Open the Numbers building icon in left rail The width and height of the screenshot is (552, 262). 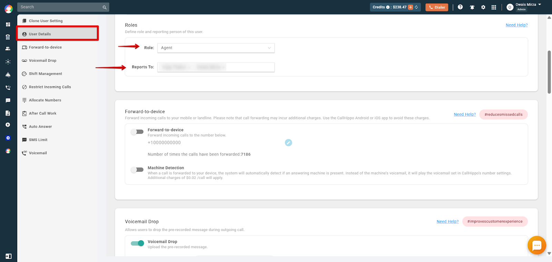click(8, 37)
